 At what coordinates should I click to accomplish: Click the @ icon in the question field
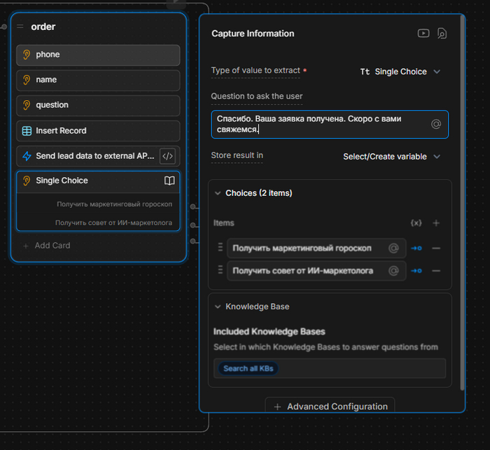pos(436,124)
